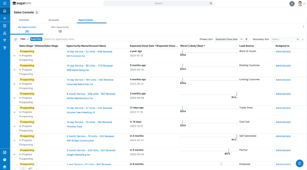Click amount bar in Insight Marketing row
Image resolution: width=307 pixels, height=170 pixels.
209,152
